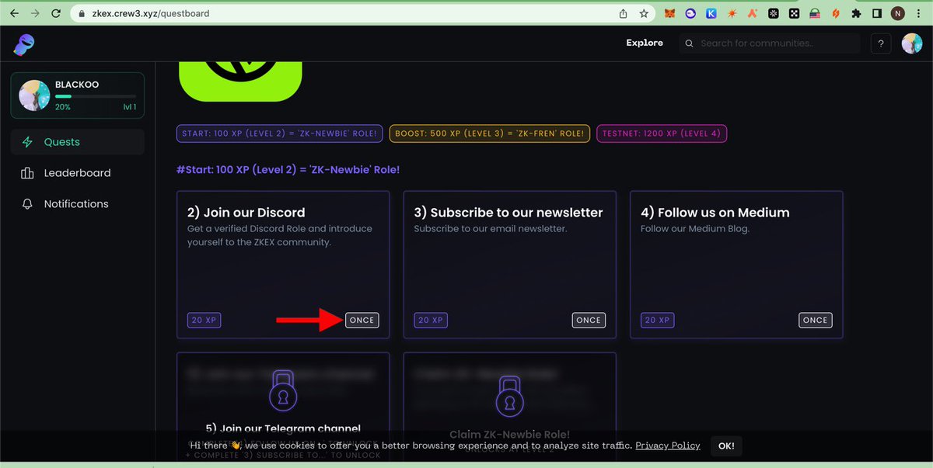Click the ZKEX green community logo
The height and width of the screenshot is (468, 933).
click(x=240, y=80)
